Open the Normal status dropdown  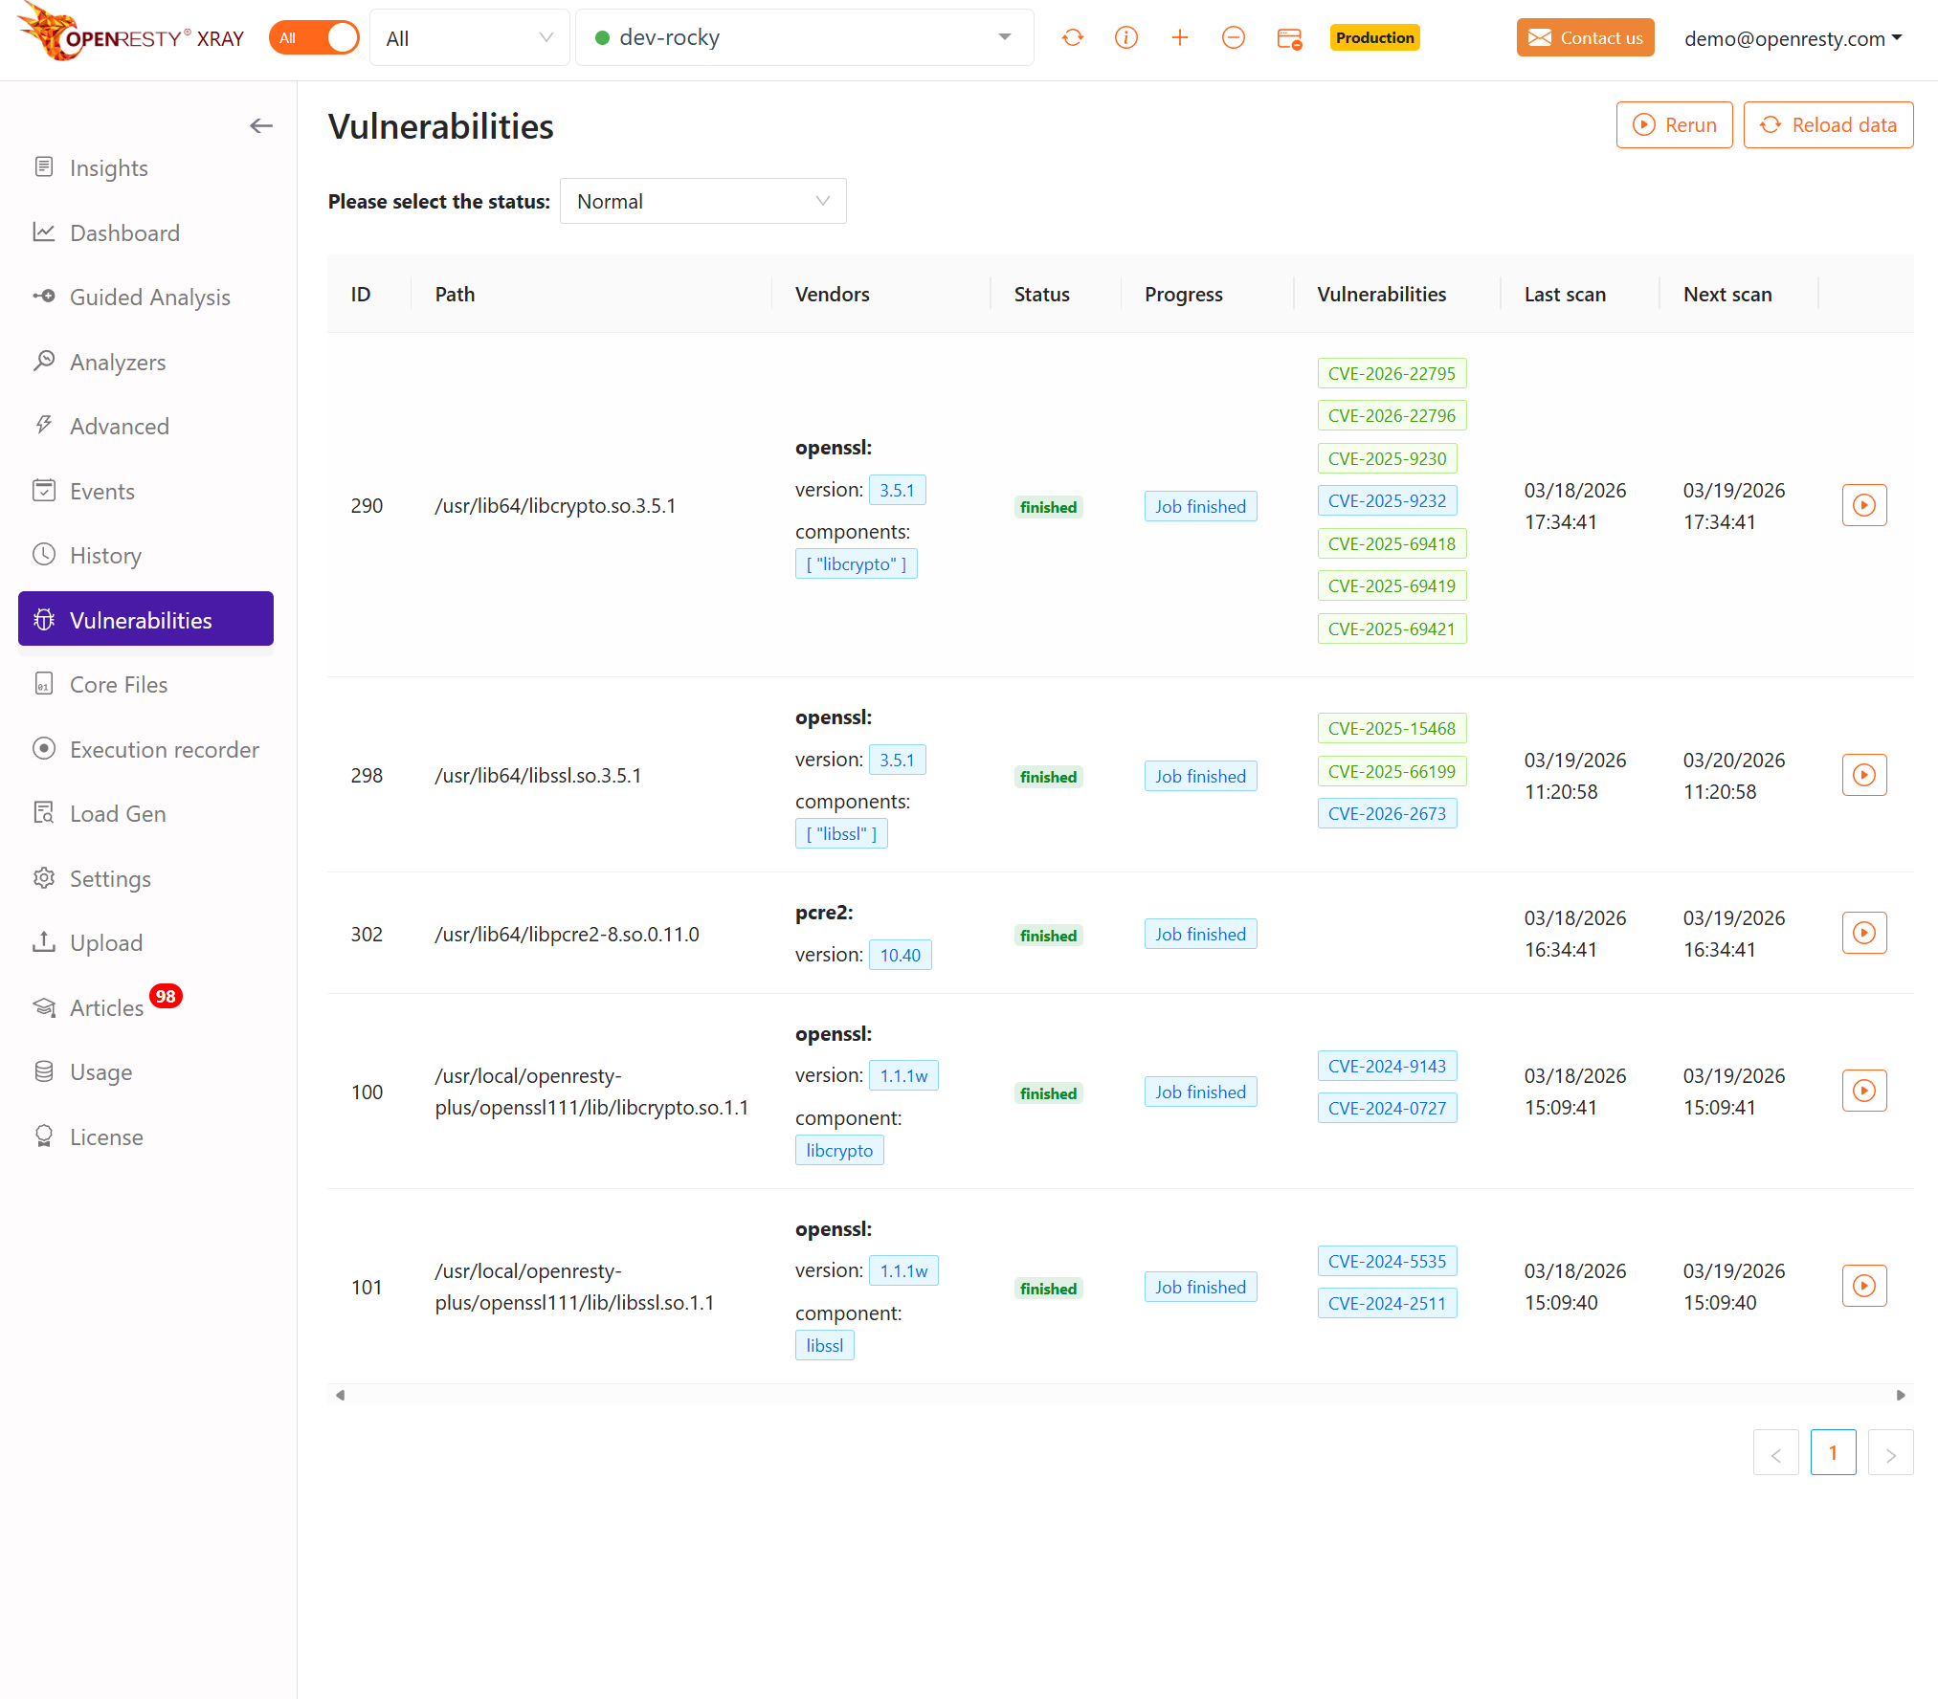702,202
